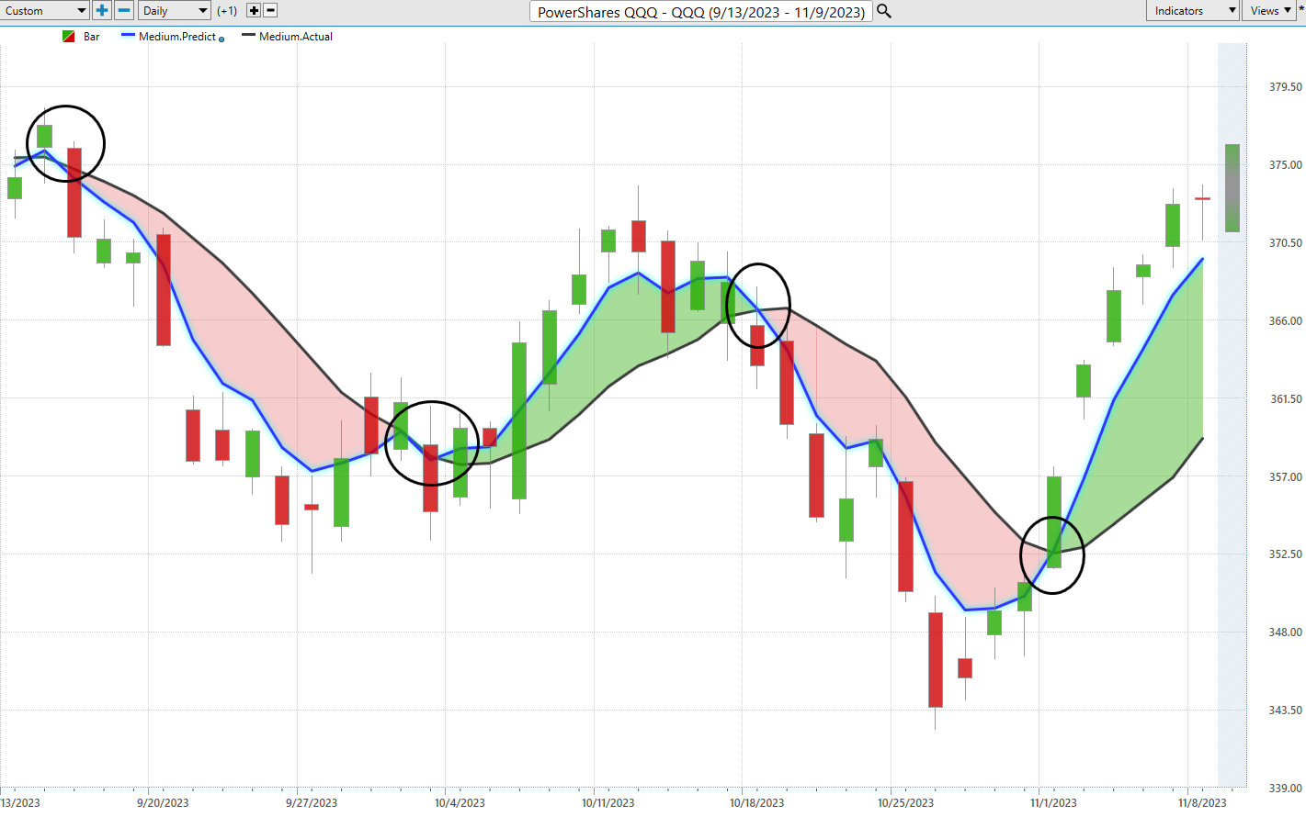Screen dimensions: 1306x817
Task: Click the 9/20/2023 date axis label
Action: (163, 803)
